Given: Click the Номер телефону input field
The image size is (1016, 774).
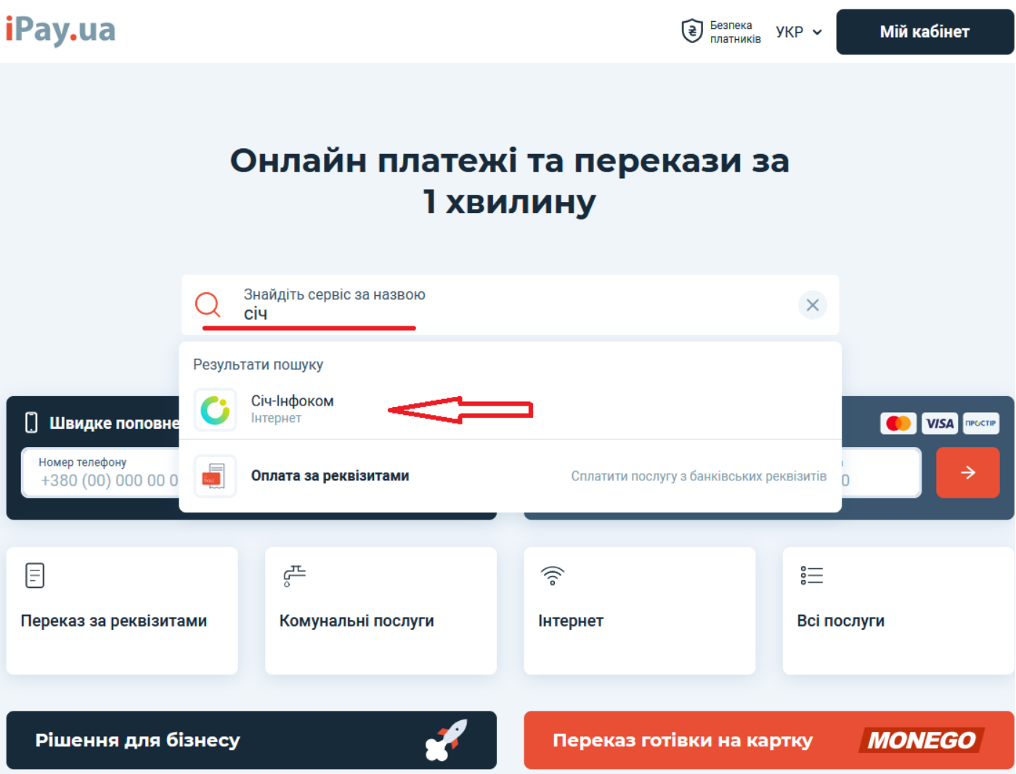Looking at the screenshot, I should (102, 472).
